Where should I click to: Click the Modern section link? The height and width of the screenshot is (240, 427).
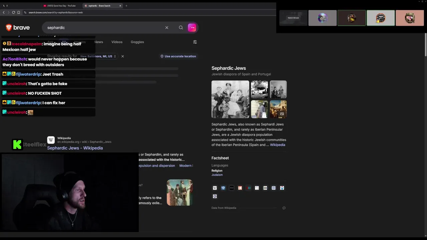(186, 166)
